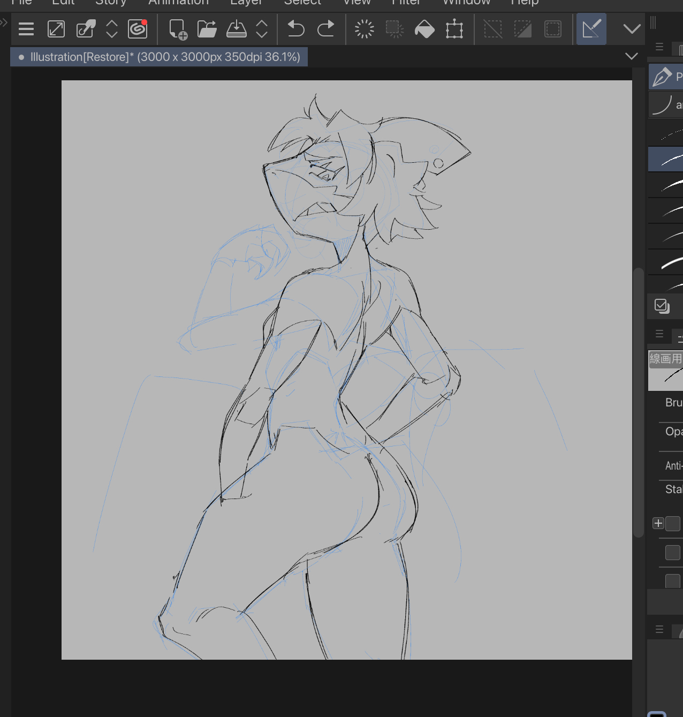Viewport: 683px width, 717px height.
Task: Open the canvas tab list dropdown arrow
Action: pyautogui.click(x=632, y=56)
